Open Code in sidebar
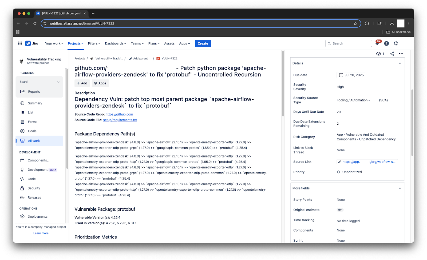Viewport: 427px width, 260px height. click(x=39, y=179)
